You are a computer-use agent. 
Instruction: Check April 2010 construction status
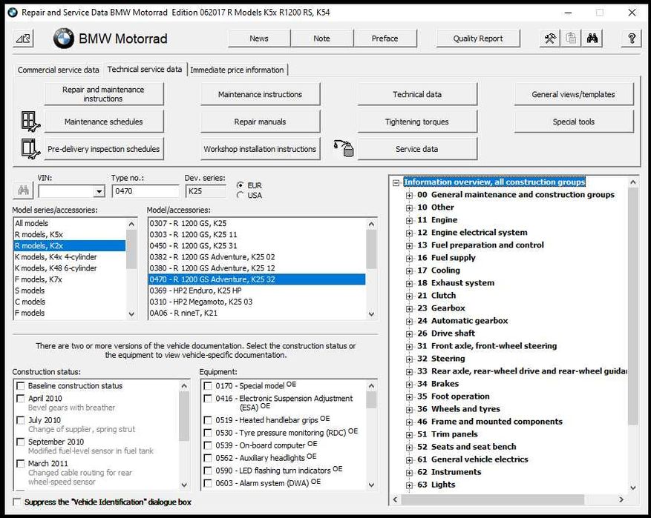click(x=20, y=399)
